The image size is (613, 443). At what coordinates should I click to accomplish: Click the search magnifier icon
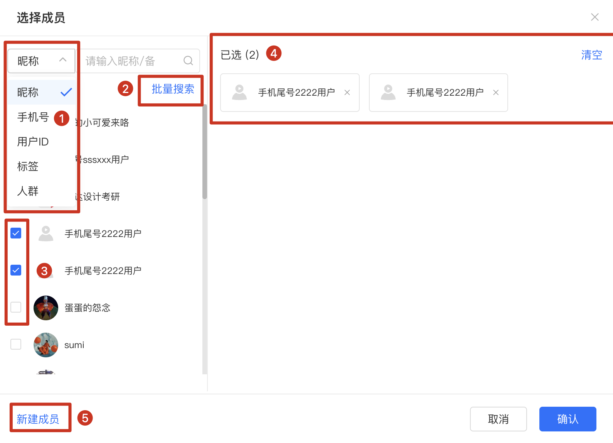pyautogui.click(x=188, y=61)
